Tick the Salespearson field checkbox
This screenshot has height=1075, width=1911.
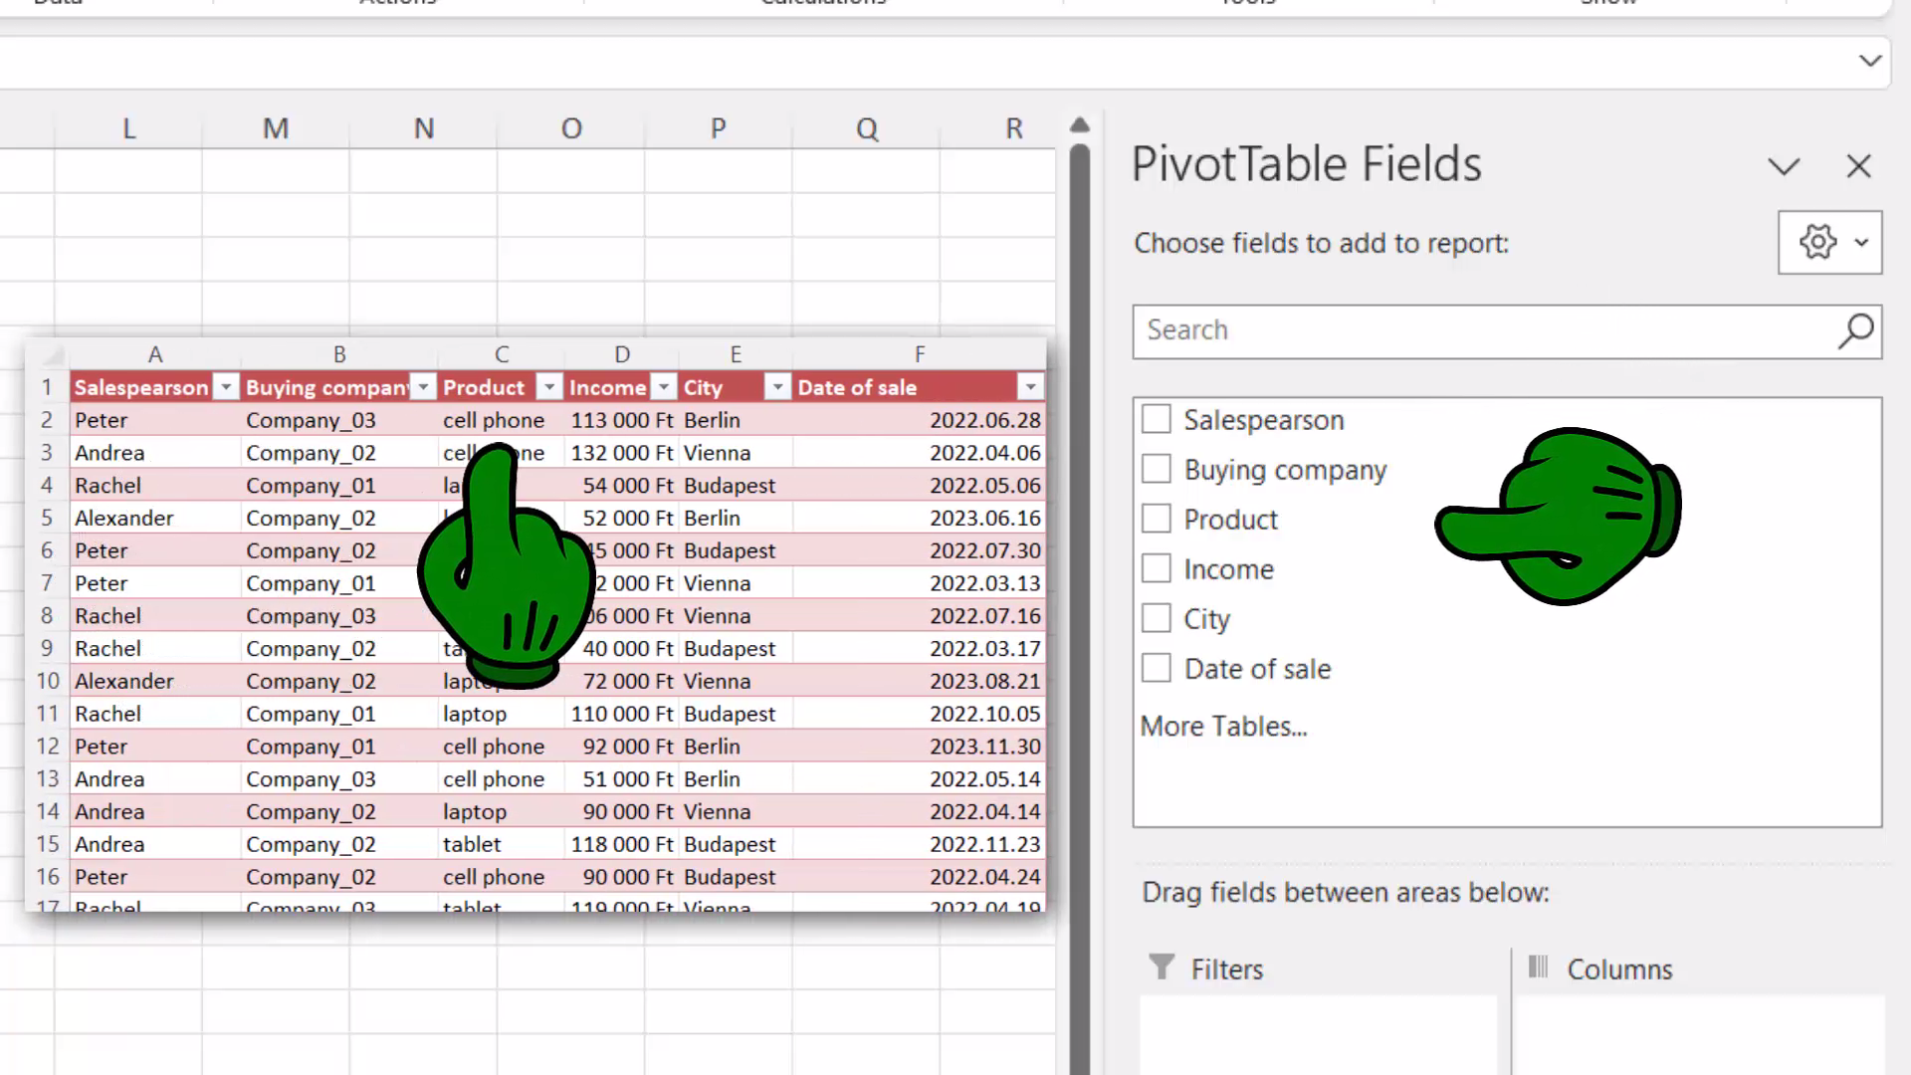[1156, 419]
